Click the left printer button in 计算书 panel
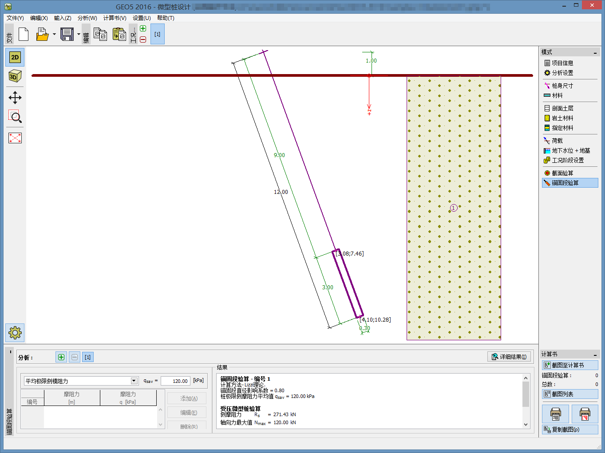605x453 pixels. pyautogui.click(x=555, y=414)
